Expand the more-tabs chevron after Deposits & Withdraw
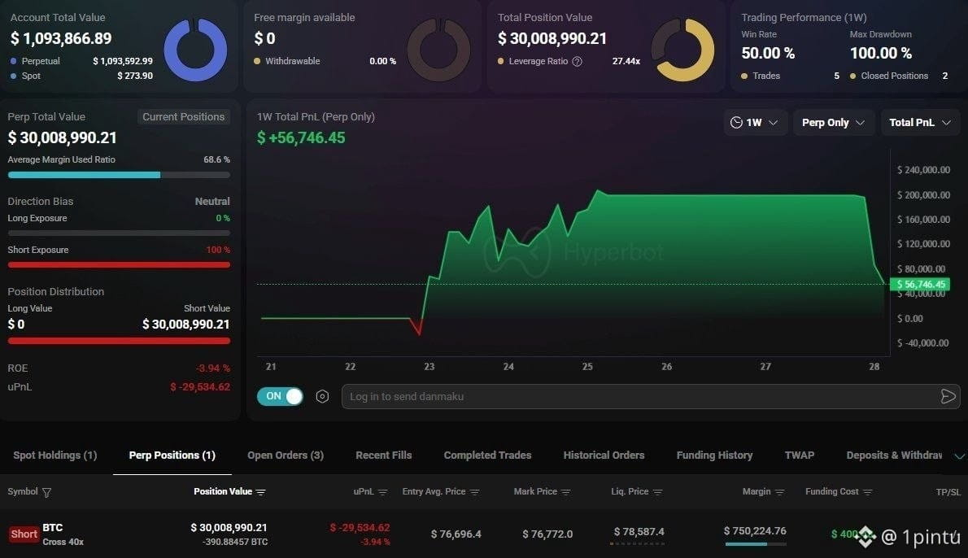 coord(959,456)
